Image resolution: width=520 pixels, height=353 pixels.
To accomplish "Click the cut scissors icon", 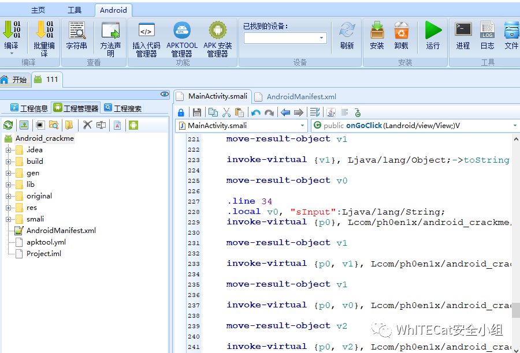I will 226,112.
